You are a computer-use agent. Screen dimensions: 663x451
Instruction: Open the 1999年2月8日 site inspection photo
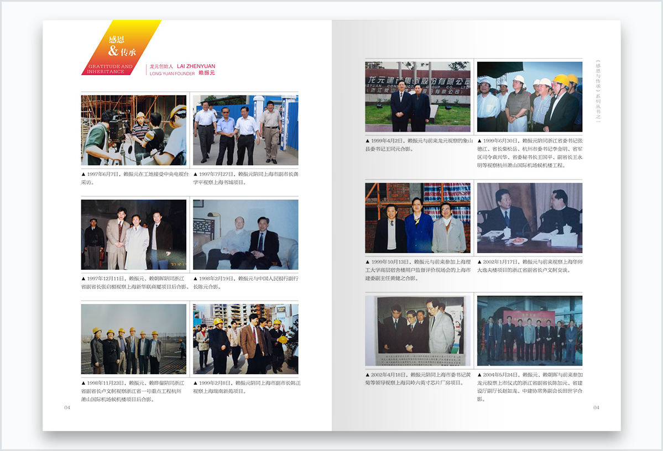click(246, 339)
